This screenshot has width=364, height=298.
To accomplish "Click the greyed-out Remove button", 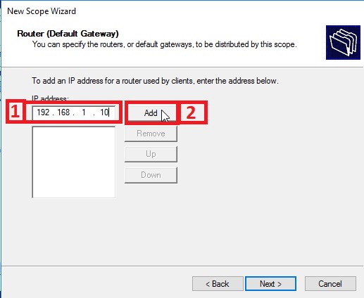I will [x=151, y=134].
